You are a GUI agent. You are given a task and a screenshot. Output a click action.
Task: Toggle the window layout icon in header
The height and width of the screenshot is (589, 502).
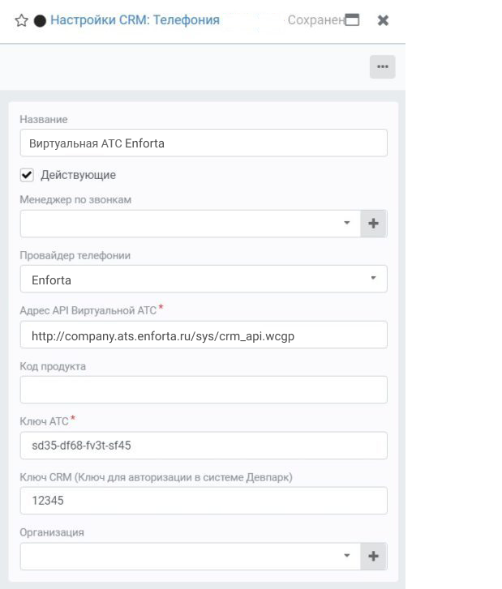[x=352, y=19]
